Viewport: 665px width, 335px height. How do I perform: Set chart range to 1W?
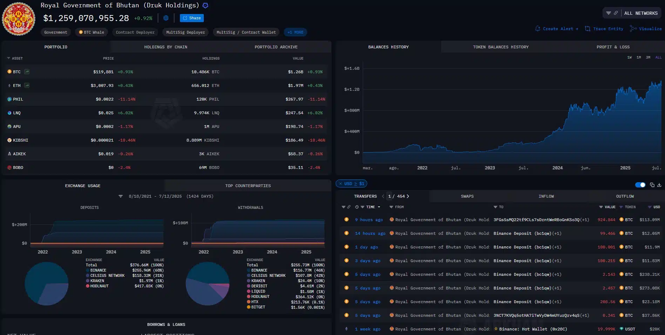[630, 57]
